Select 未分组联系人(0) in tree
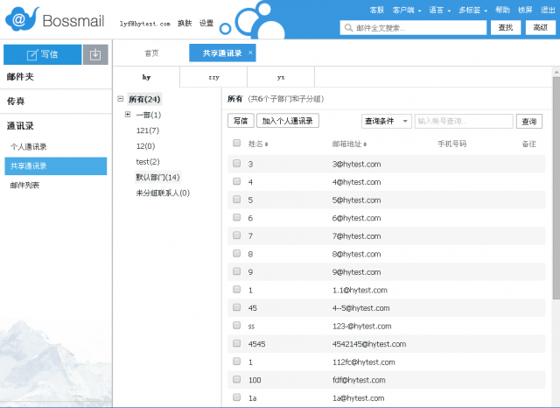The height and width of the screenshot is (408, 560). click(163, 193)
